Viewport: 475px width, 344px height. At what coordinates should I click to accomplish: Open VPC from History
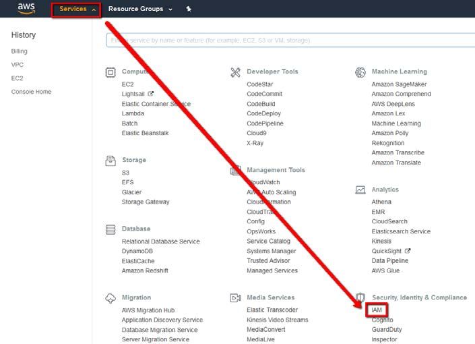pos(18,65)
